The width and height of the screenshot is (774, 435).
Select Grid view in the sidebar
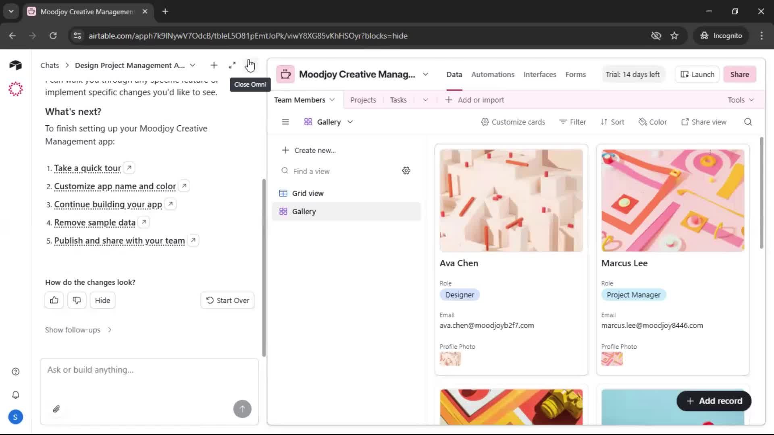pyautogui.click(x=346, y=193)
